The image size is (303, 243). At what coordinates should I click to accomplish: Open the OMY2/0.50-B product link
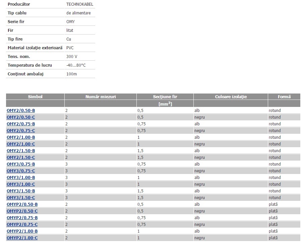click(x=21, y=110)
